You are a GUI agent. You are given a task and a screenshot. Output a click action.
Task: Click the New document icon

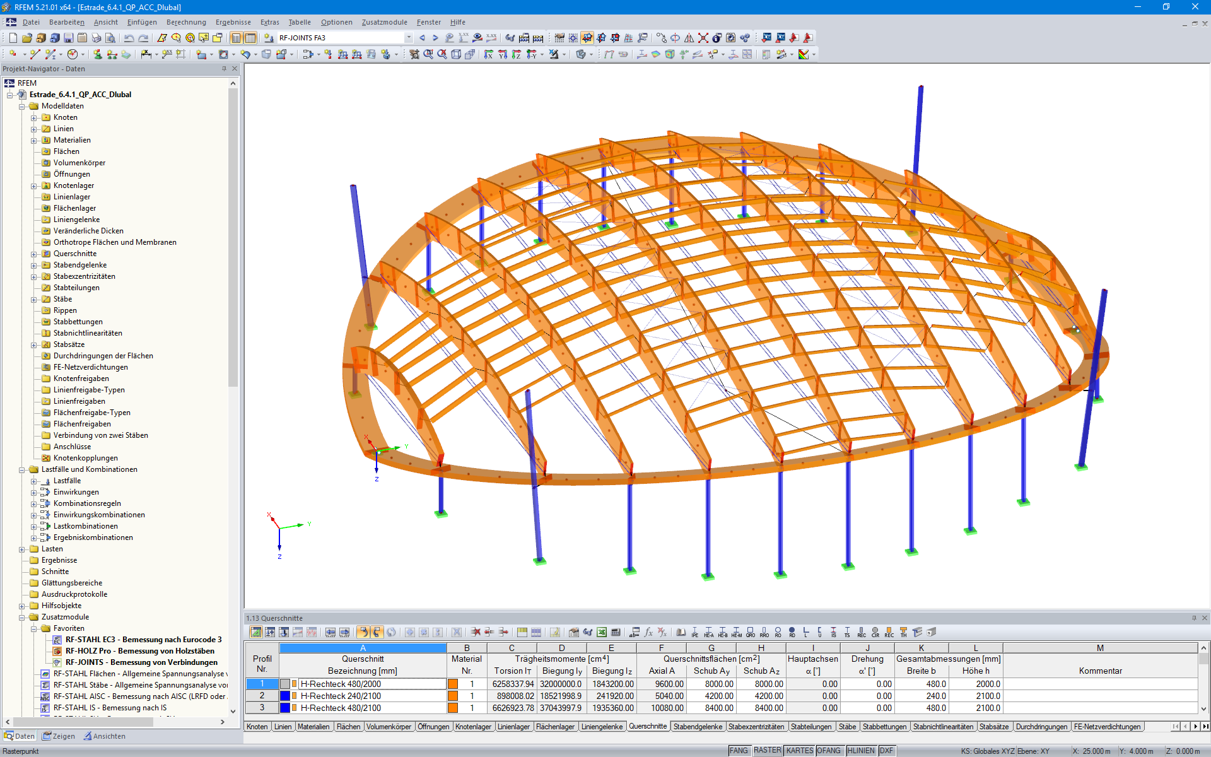(13, 38)
